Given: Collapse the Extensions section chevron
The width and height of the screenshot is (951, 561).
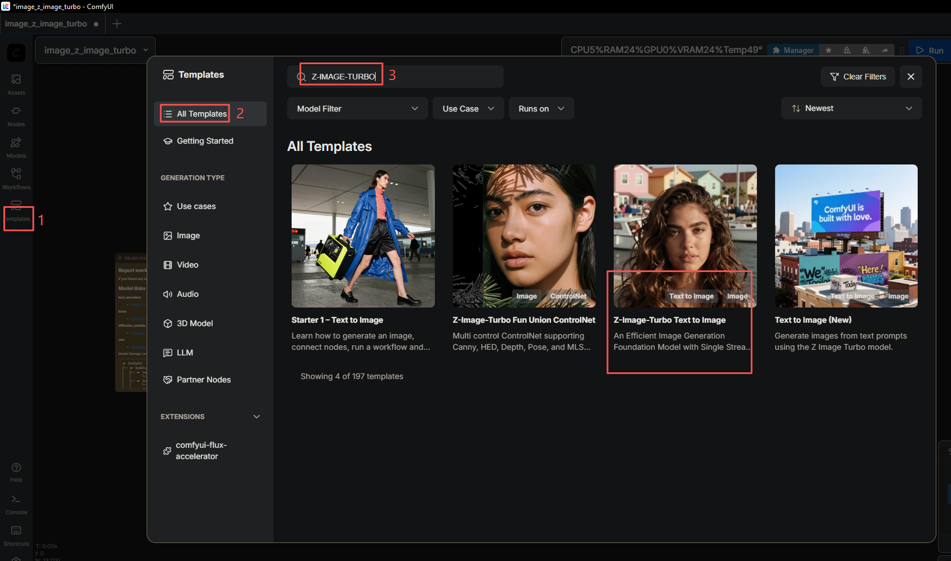Looking at the screenshot, I should click(x=257, y=417).
